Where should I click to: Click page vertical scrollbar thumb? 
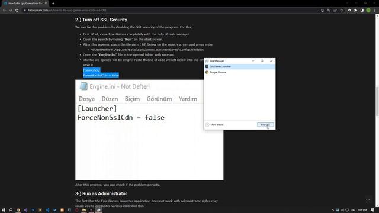[377, 101]
